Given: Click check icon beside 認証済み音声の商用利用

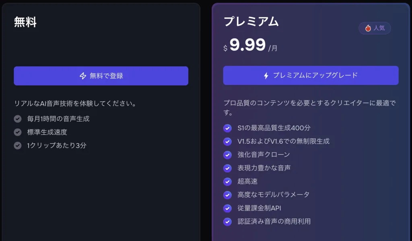Looking at the screenshot, I should pos(228,222).
